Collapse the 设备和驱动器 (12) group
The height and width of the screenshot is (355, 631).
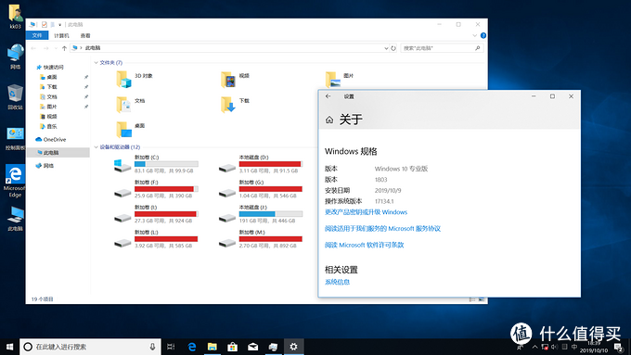[97, 147]
